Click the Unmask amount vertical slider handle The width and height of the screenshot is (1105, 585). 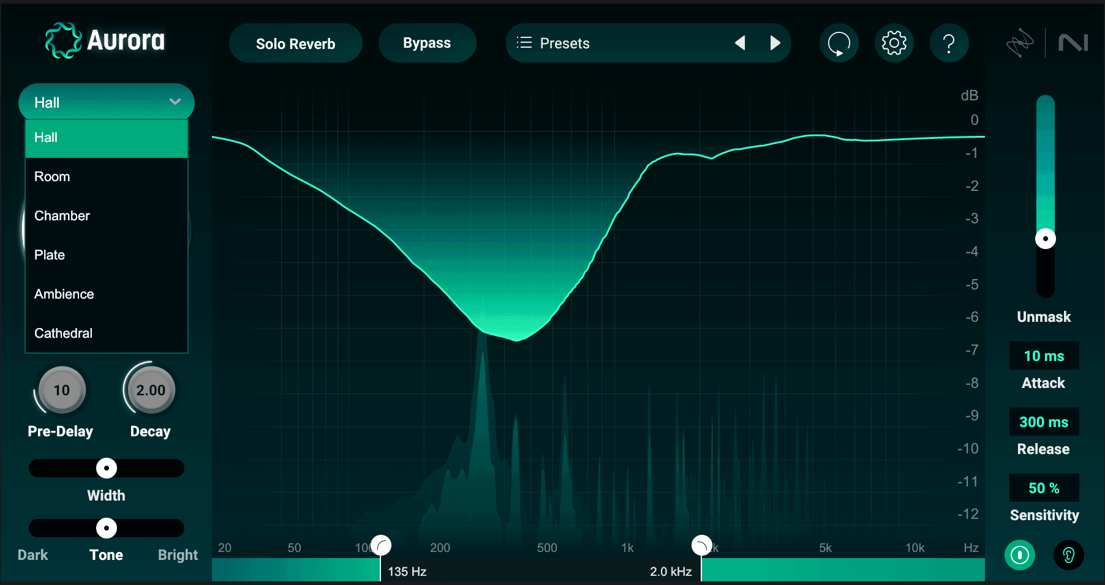pos(1046,239)
